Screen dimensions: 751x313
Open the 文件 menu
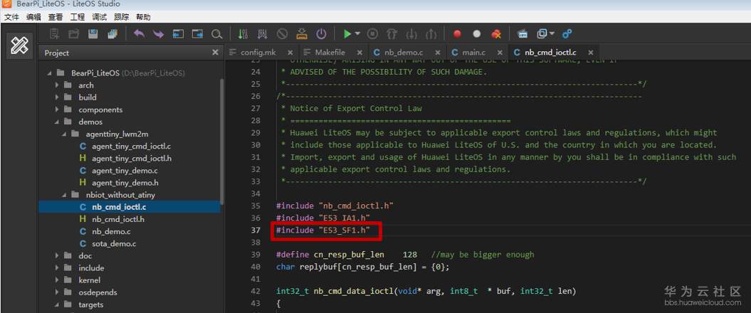point(11,17)
